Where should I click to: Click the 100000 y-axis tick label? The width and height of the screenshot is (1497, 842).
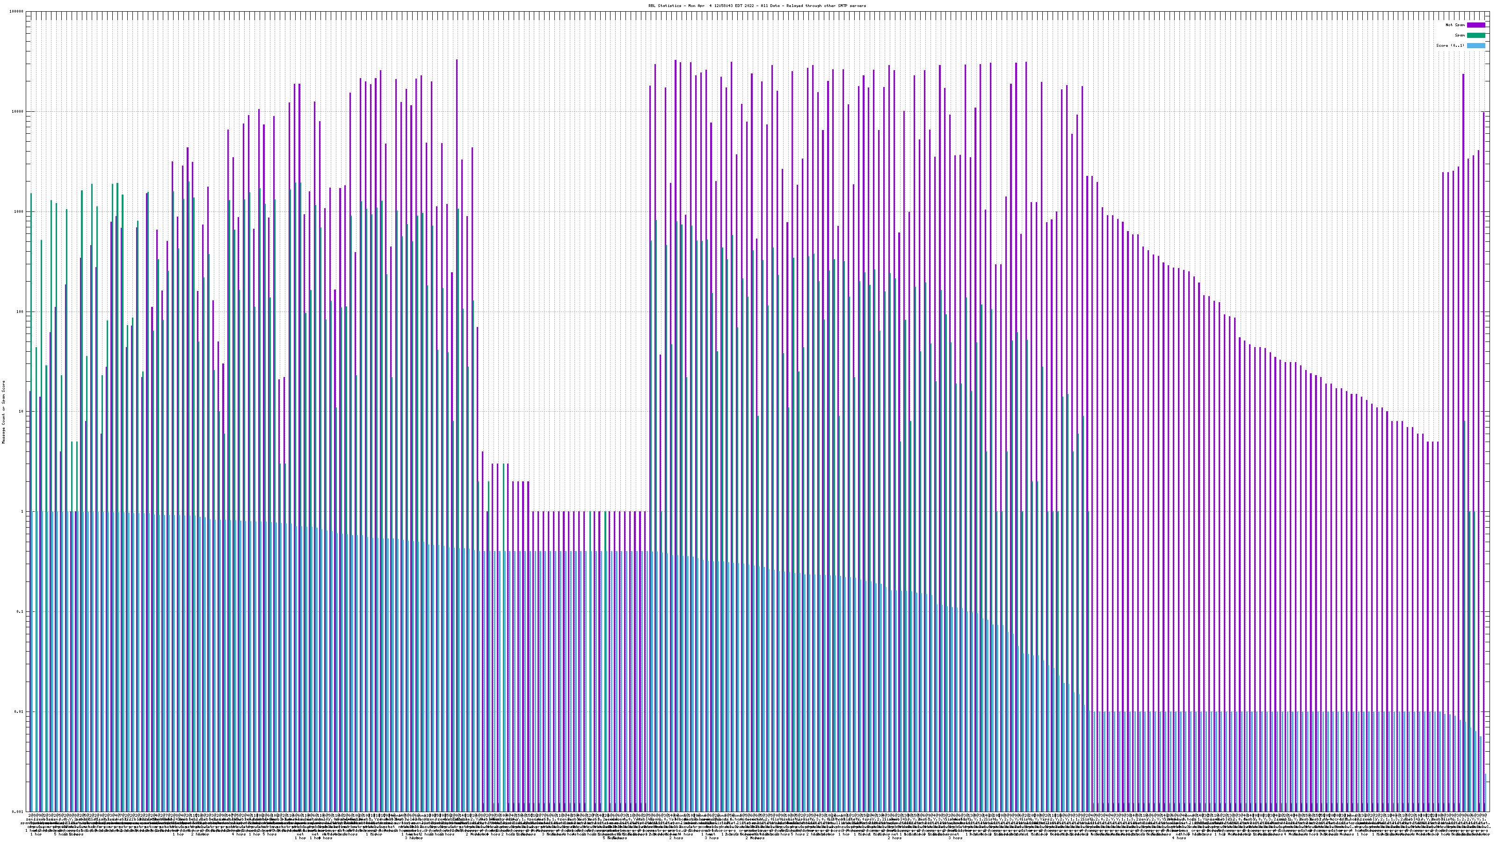click(x=17, y=12)
